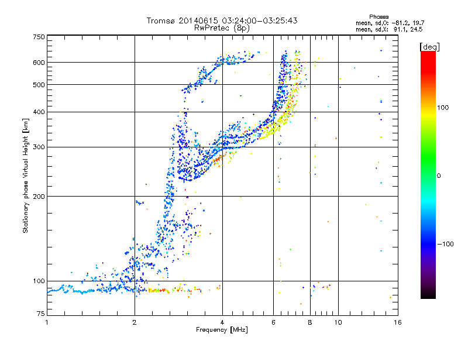
Task: Click y-axis tick label '400'
Action: pyautogui.click(x=39, y=112)
